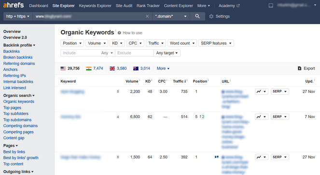Image resolution: width=320 pixels, height=175 pixels.
Task: Open the account dropdown arrow
Action: [315, 5]
